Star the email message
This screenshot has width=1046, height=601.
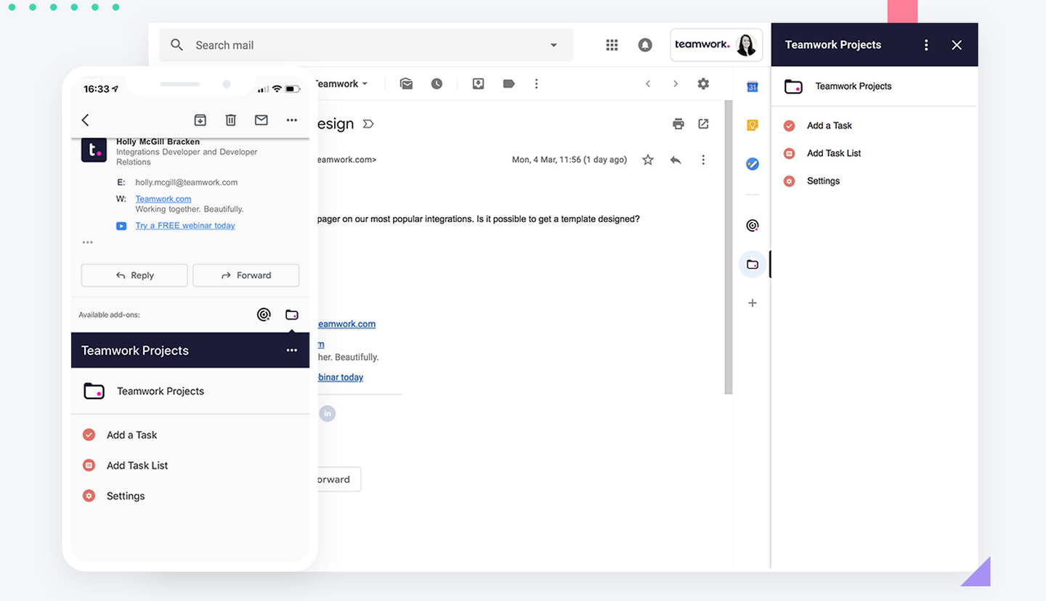(647, 160)
